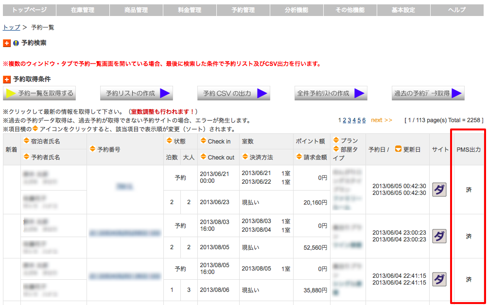Open blurred reservation number in 20,160円 row
488x305 pixels.
tap(125, 186)
